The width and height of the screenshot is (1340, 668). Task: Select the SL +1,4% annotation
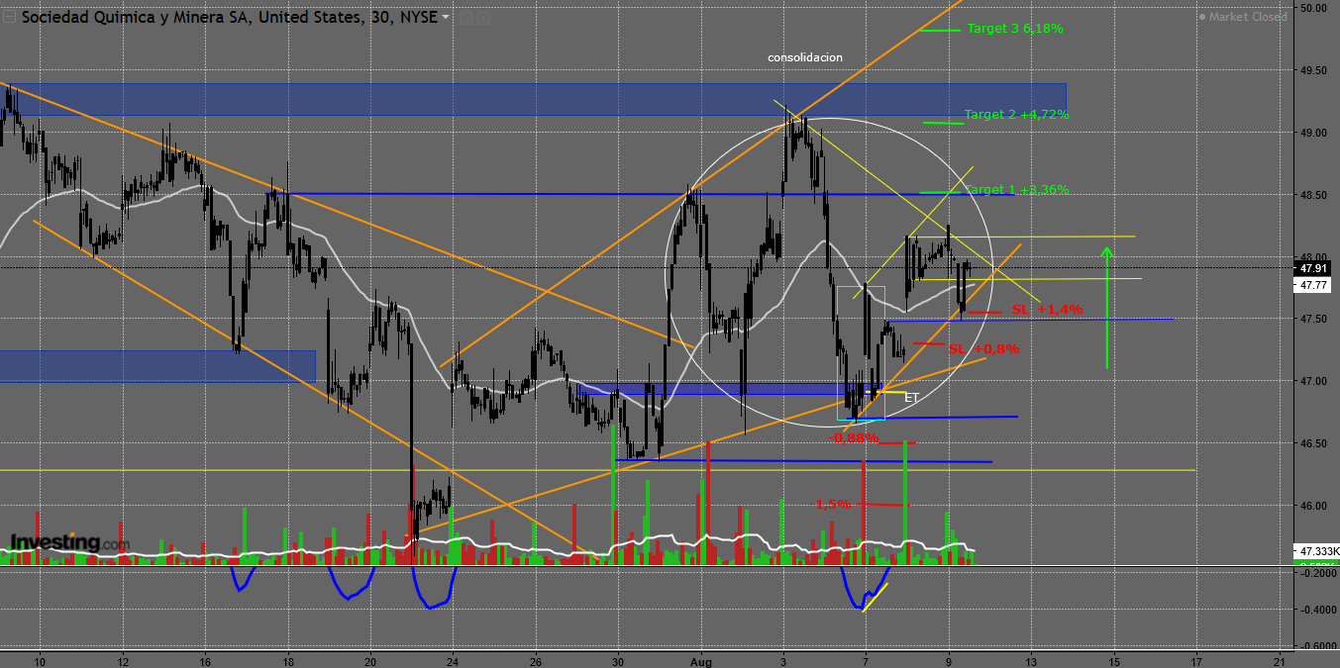coord(1048,310)
